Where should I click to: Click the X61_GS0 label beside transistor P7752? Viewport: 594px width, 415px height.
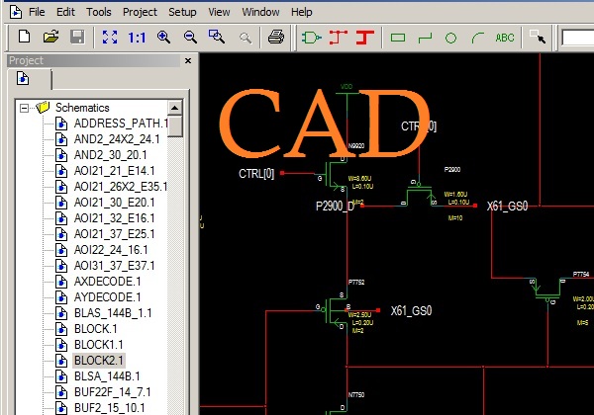point(412,310)
